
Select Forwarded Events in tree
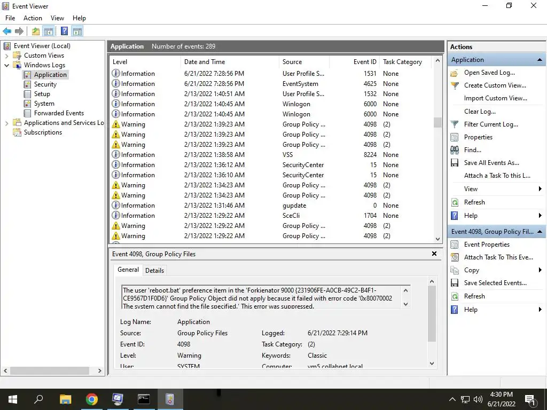[x=59, y=113]
